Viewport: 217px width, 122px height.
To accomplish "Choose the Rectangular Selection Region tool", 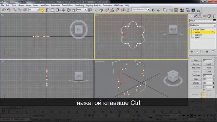I will (53, 10).
